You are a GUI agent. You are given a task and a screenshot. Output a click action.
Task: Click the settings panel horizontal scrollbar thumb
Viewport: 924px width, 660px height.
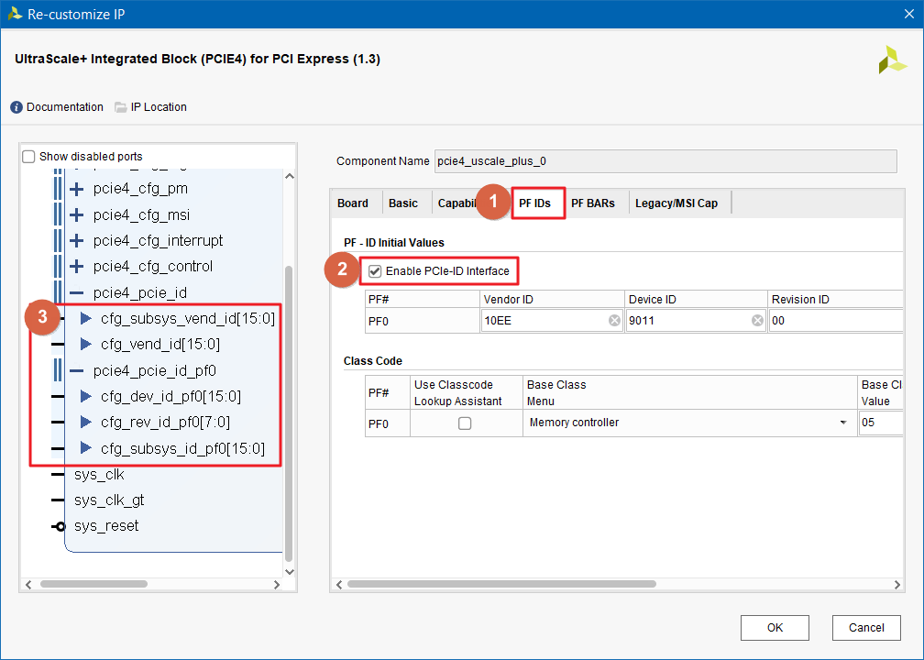[501, 584]
